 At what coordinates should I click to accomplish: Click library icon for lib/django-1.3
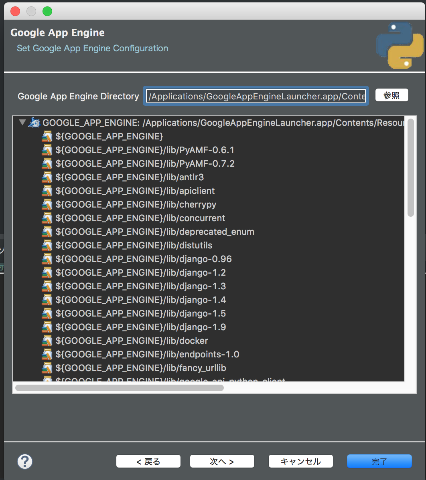(47, 286)
